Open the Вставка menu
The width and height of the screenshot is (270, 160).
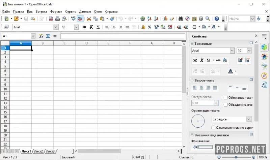click(x=41, y=11)
